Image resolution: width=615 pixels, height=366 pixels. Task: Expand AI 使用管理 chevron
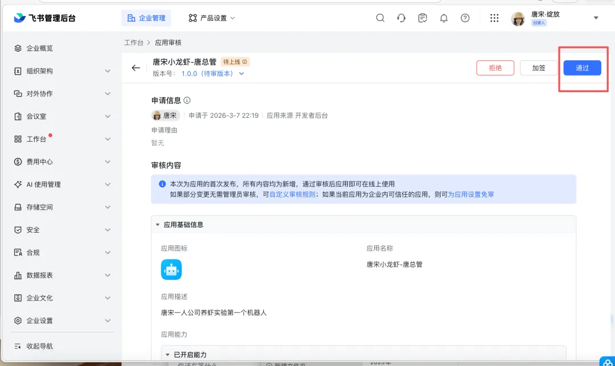pyautogui.click(x=108, y=184)
